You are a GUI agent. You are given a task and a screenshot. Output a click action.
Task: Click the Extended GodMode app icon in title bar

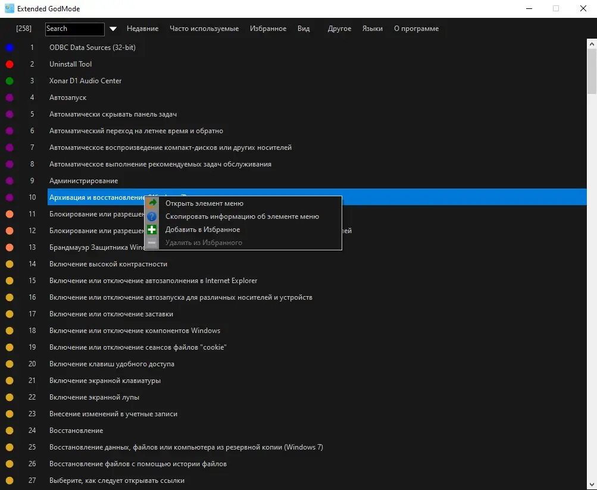9,8
